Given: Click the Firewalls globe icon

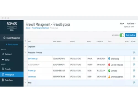Looking at the screenshot, I should tap(3, 69).
